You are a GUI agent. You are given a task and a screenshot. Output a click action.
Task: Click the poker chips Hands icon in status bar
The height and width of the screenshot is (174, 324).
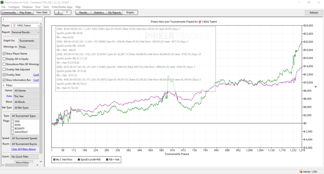pos(301,171)
